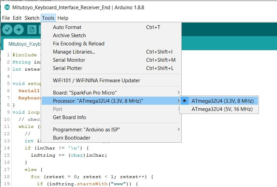Open the Edit menu

(17, 18)
